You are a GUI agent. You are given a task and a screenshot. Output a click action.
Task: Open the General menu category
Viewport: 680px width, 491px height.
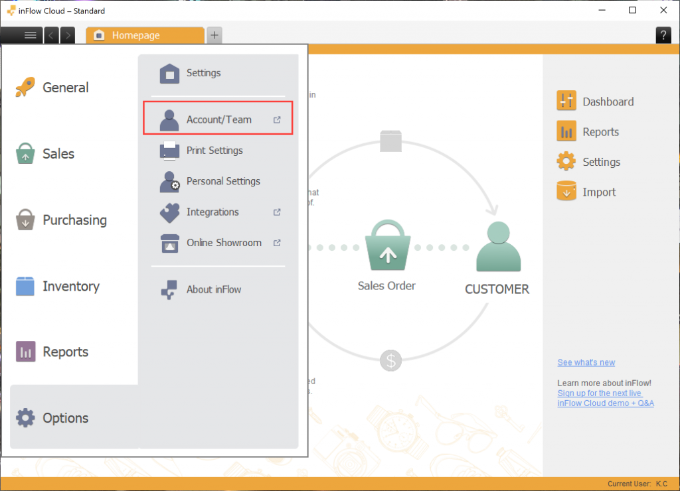tap(66, 88)
